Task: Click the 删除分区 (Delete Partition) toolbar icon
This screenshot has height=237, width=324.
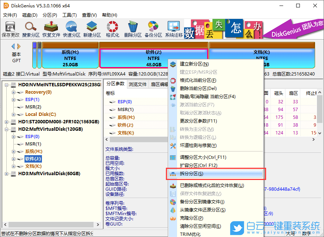Action: click(x=132, y=29)
